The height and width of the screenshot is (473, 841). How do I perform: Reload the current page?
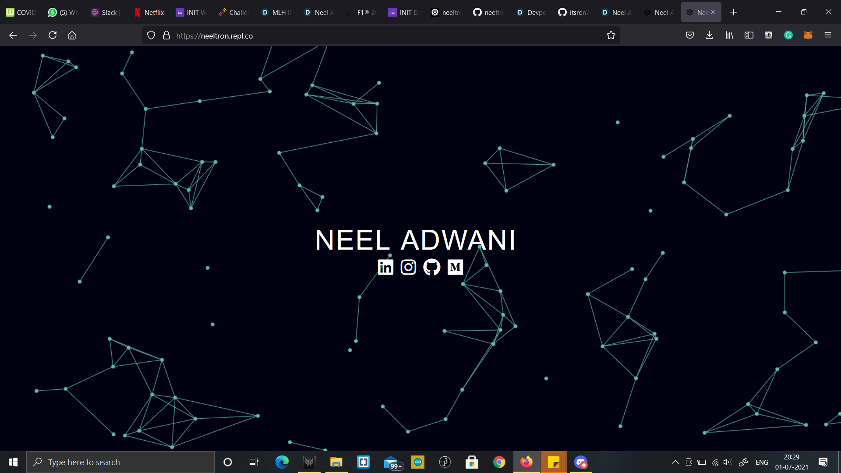pos(53,35)
